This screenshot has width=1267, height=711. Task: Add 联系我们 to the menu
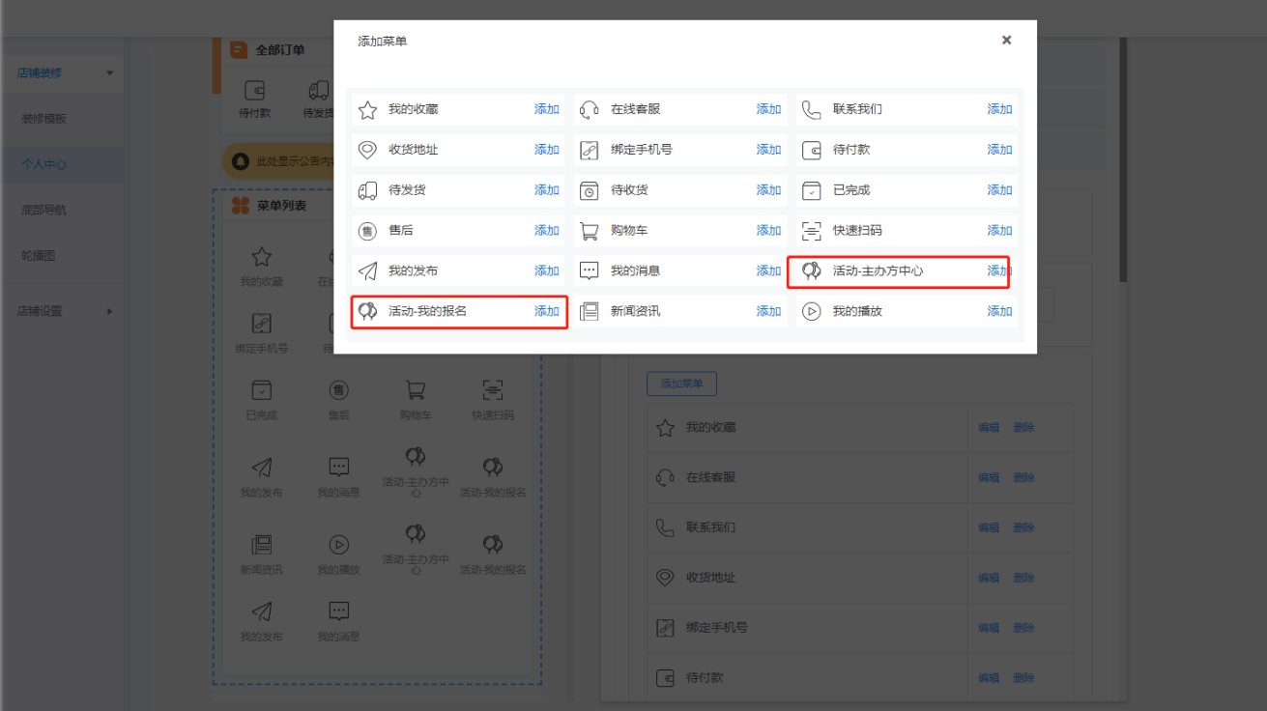click(x=999, y=109)
